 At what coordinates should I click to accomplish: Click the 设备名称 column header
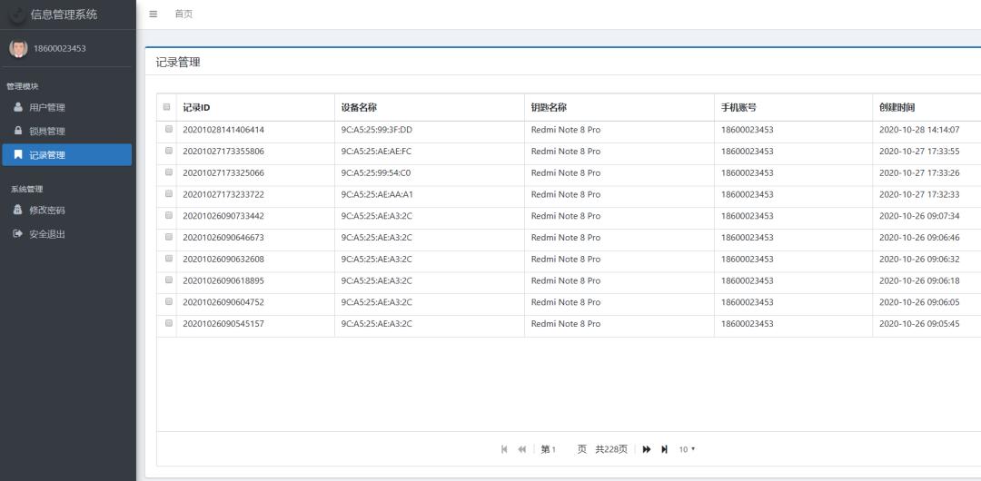(359, 107)
